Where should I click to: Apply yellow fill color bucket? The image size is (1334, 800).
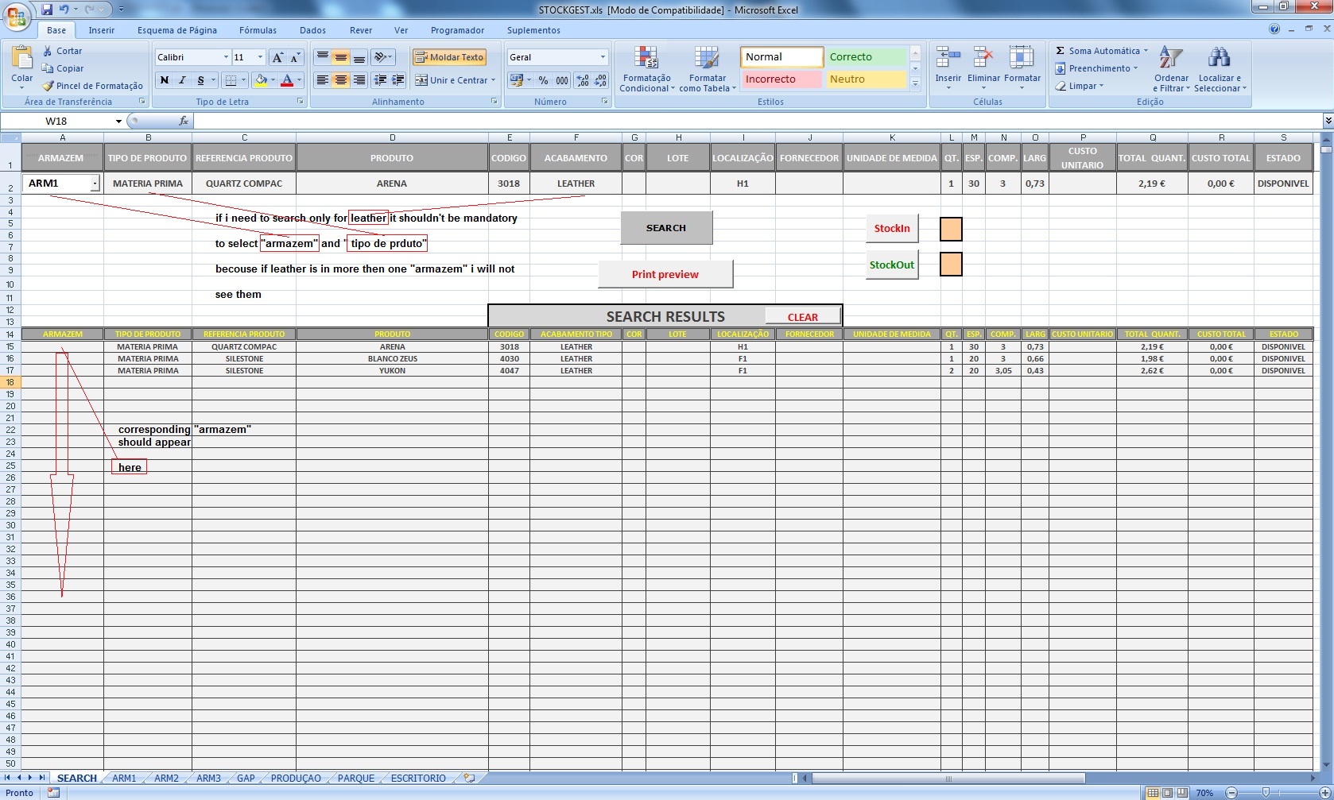click(x=260, y=80)
